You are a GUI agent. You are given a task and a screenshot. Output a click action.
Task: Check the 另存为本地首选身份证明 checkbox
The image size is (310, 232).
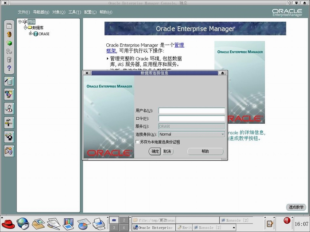click(137, 142)
